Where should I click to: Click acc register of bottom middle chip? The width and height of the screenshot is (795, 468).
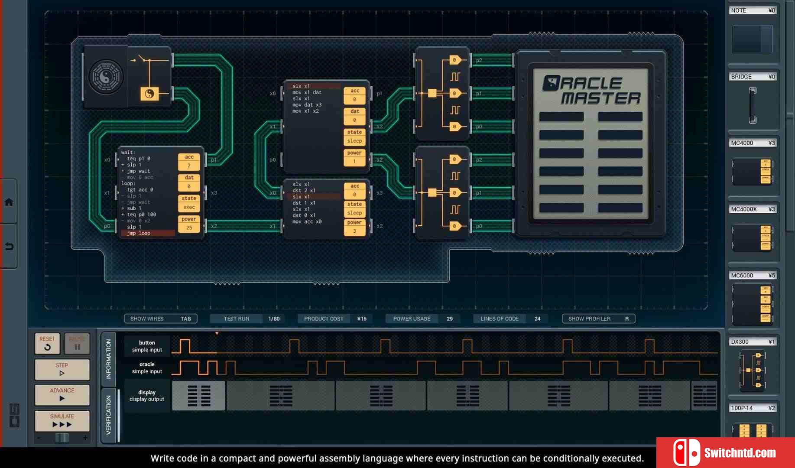(355, 190)
